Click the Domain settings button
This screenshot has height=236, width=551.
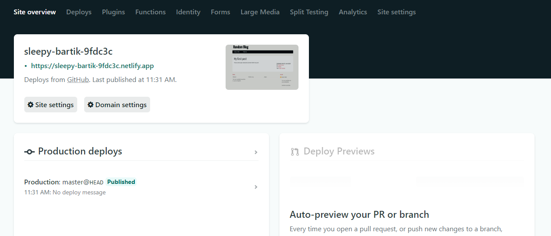117,105
